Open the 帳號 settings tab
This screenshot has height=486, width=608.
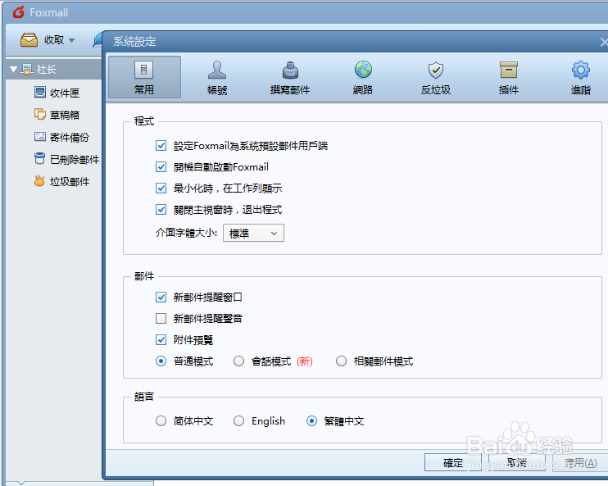click(217, 77)
